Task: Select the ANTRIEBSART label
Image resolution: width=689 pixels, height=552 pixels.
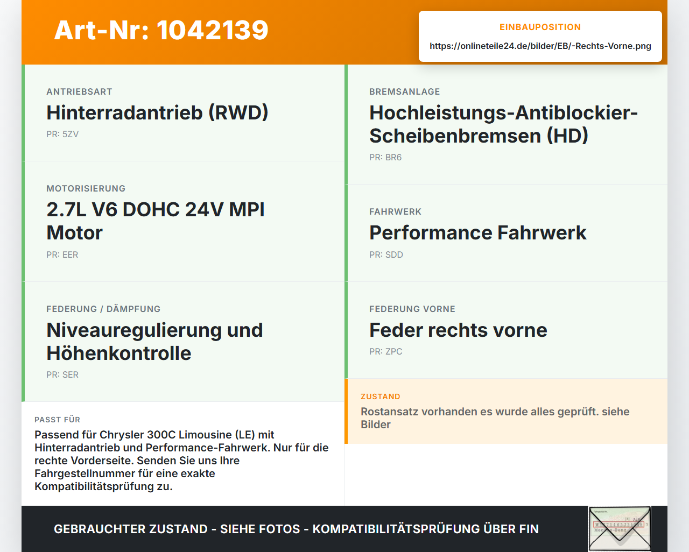Action: pyautogui.click(x=79, y=91)
